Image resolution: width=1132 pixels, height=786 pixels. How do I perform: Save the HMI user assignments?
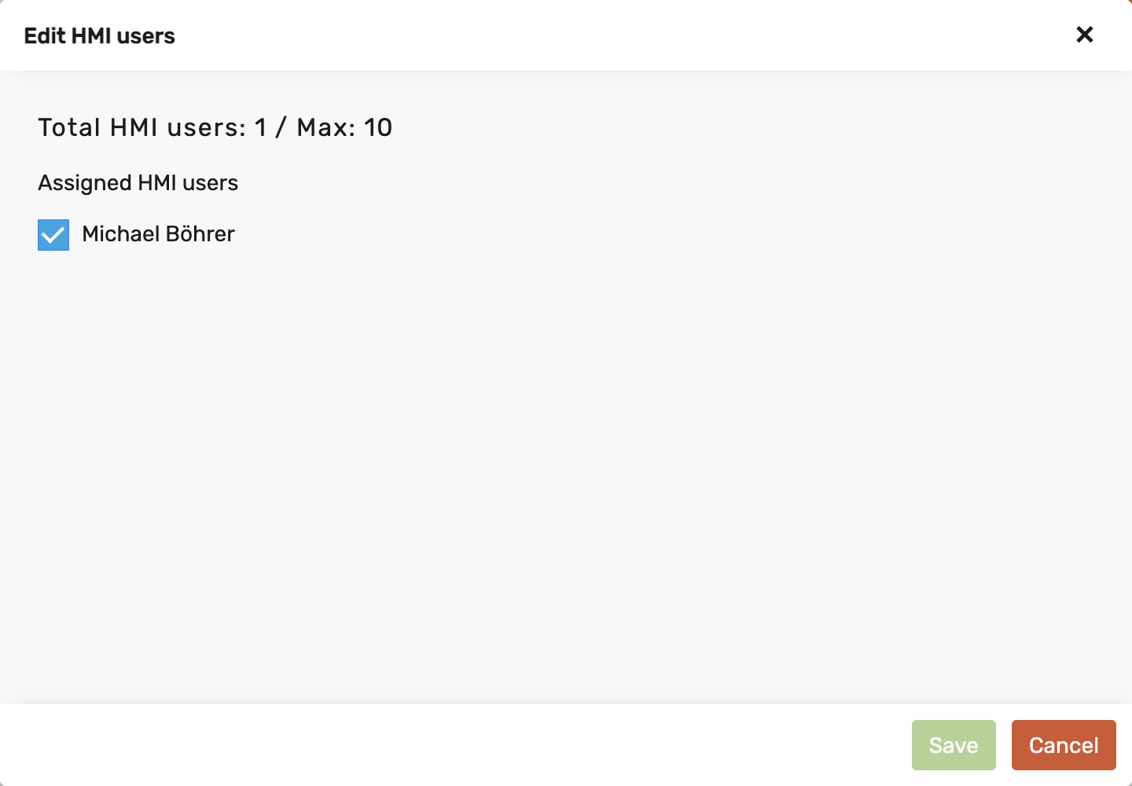[x=954, y=745]
